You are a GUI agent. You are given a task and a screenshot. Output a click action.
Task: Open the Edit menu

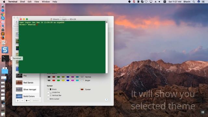pyautogui.click(x=30, y=2)
